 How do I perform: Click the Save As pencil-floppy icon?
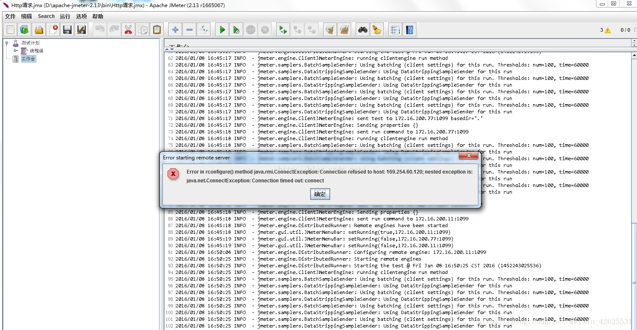(x=82, y=30)
